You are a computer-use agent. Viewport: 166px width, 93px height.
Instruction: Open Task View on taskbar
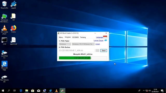[x=15, y=91]
